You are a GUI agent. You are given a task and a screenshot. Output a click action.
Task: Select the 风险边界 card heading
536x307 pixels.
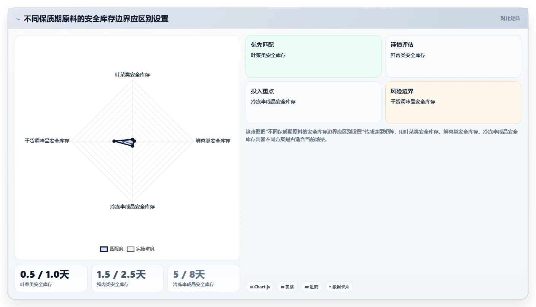(x=402, y=91)
